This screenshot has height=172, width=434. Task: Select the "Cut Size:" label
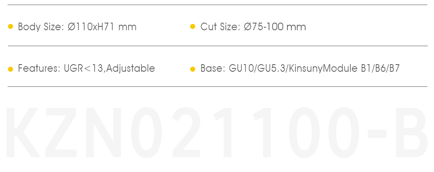(221, 27)
